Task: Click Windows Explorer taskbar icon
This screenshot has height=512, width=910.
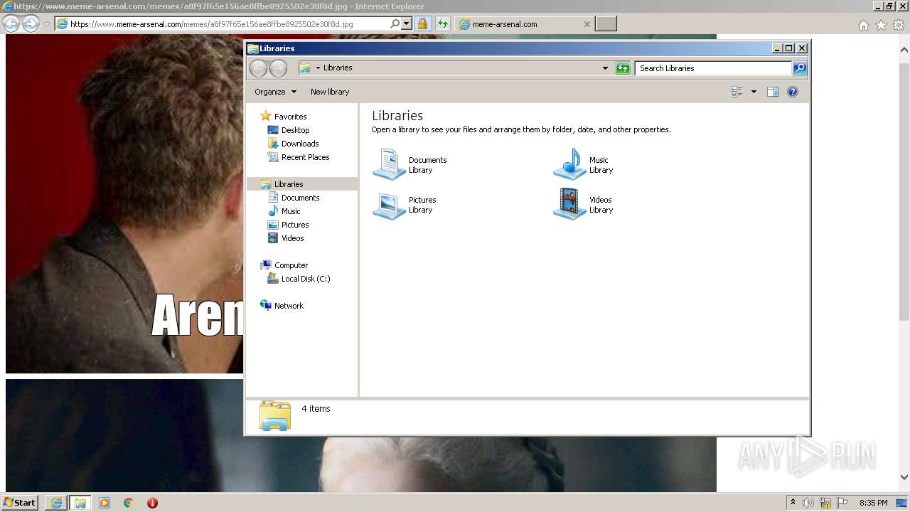Action: tap(80, 503)
